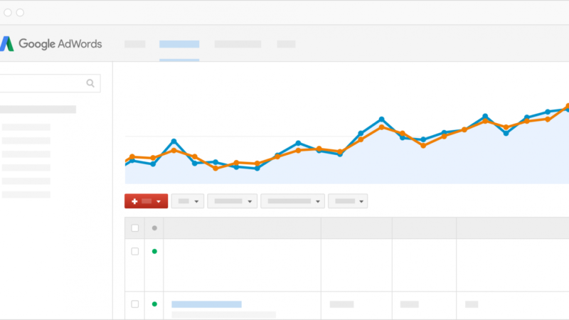Image resolution: width=569 pixels, height=320 pixels.
Task: Open the blue campaign link in second row
Action: (206, 304)
